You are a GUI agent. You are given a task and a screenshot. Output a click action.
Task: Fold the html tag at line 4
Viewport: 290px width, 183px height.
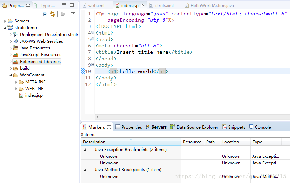[x=93, y=32]
